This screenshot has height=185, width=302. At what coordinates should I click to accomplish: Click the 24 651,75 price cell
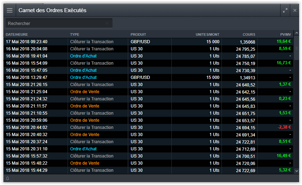(245, 114)
